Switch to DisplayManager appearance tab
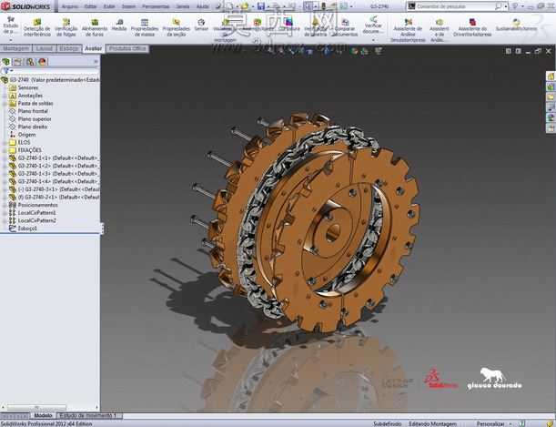The width and height of the screenshot is (556, 427). pyautogui.click(x=42, y=62)
